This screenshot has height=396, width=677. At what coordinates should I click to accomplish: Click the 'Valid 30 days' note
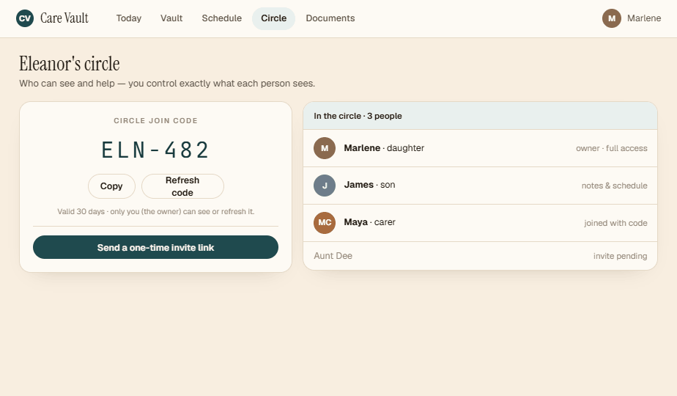tap(155, 211)
